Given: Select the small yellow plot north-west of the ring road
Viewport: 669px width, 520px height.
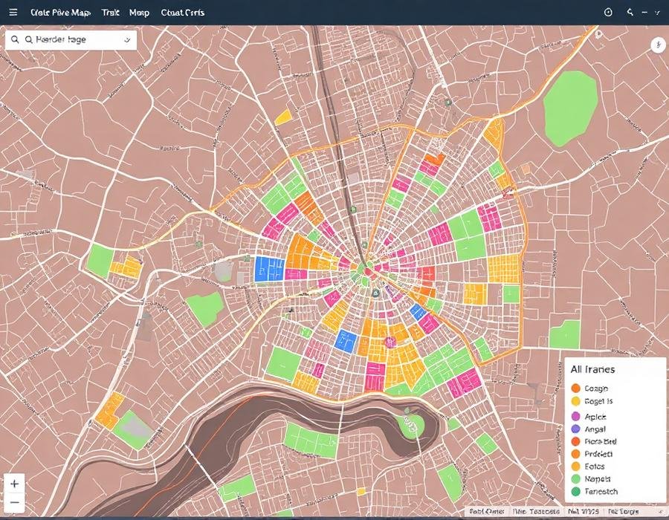Looking at the screenshot, I should (x=283, y=117).
